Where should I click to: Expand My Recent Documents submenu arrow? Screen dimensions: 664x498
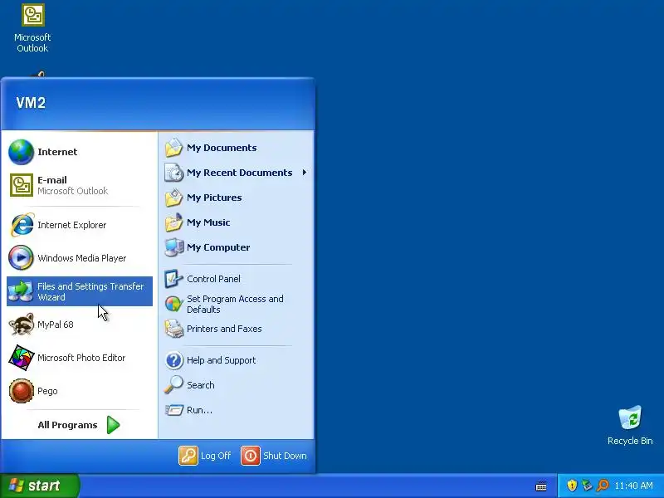coord(304,173)
